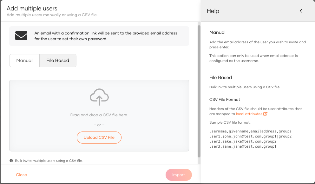Click the info icon beside bulk invite hint
Viewport: 315px width, 184px height.
click(x=11, y=161)
